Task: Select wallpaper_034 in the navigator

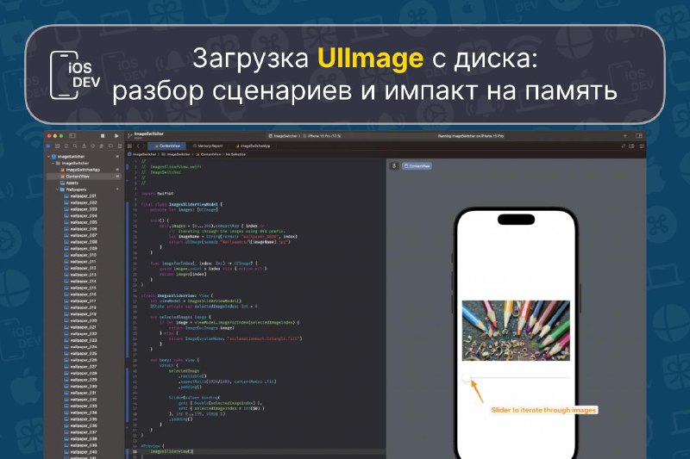Action: point(84,412)
